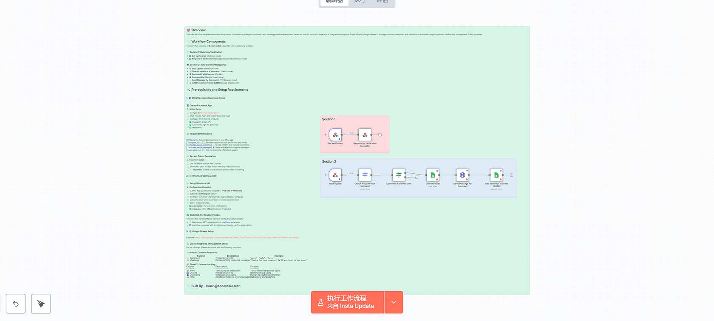This screenshot has height=321, width=714.
Task: Select the 'Check if update is of comment?' switch node
Action: pyautogui.click(x=365, y=175)
